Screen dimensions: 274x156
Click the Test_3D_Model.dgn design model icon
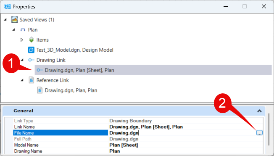31,50
